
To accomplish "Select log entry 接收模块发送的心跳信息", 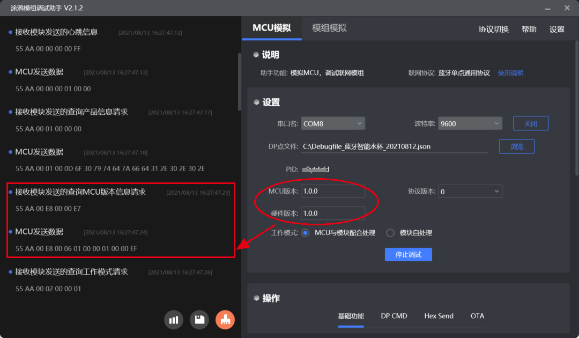I will (x=56, y=32).
